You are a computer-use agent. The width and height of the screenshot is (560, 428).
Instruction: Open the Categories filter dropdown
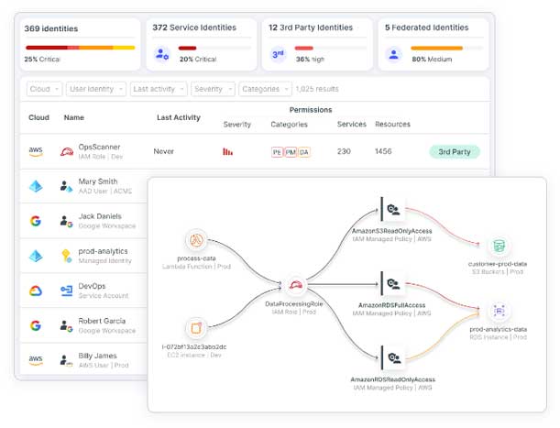[x=264, y=89]
